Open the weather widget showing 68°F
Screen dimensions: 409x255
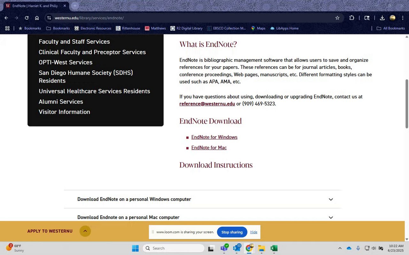tap(15, 248)
